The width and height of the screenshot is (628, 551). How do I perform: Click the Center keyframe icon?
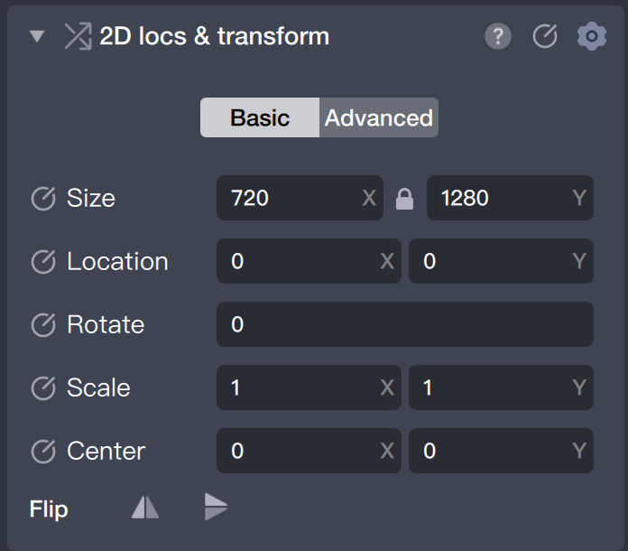pyautogui.click(x=43, y=452)
